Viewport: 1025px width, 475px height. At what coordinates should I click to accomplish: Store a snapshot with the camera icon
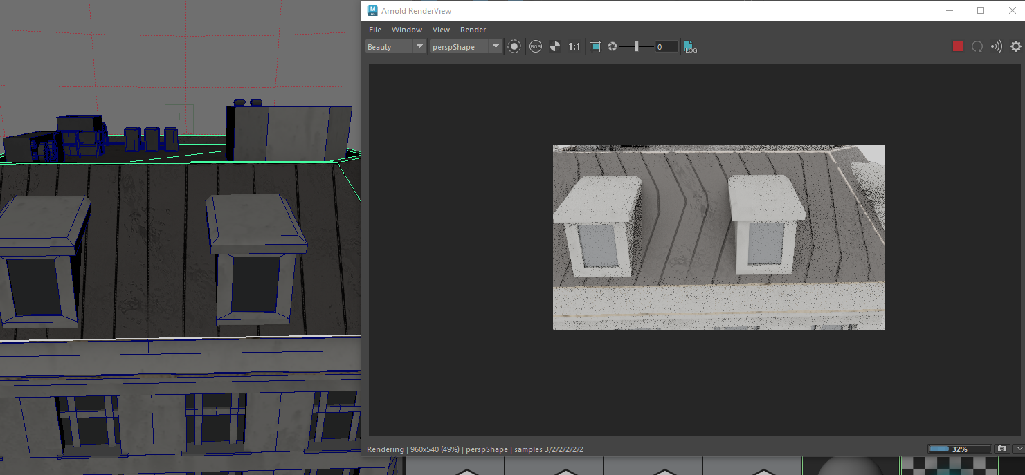1002,449
